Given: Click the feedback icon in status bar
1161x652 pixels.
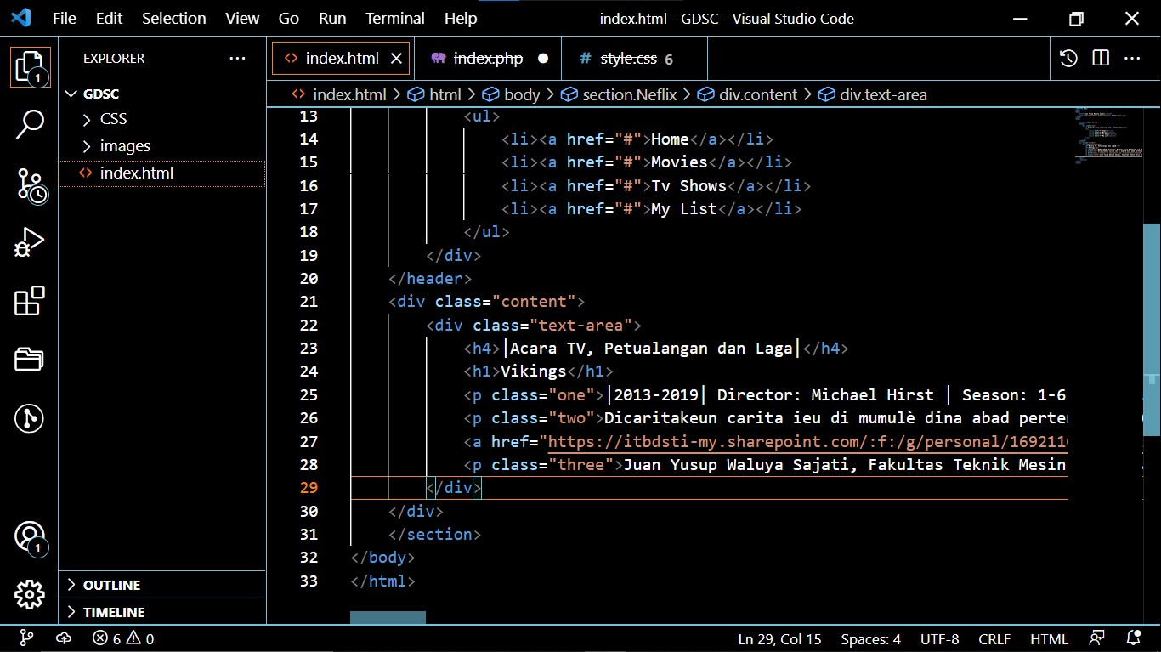Looking at the screenshot, I should tap(1097, 638).
